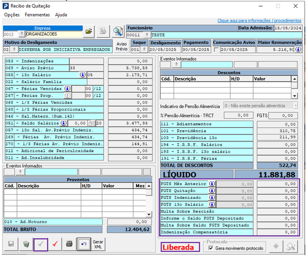
Task: Click the Desligamento date field
Action: pyautogui.click(x=165, y=50)
